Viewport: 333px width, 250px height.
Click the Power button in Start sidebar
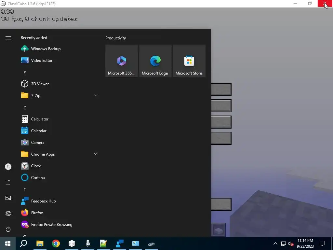click(8, 229)
